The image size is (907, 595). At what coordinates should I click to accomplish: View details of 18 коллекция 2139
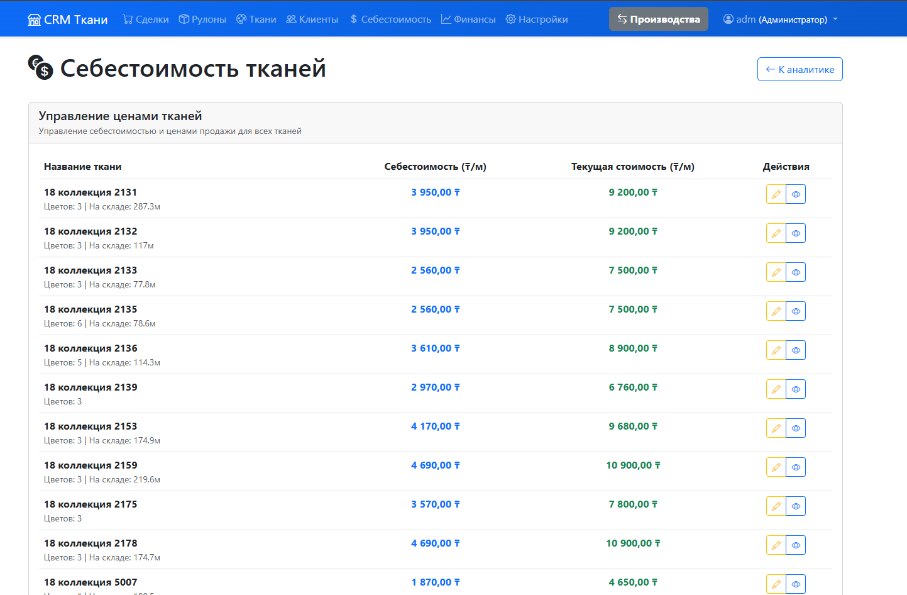(x=796, y=389)
